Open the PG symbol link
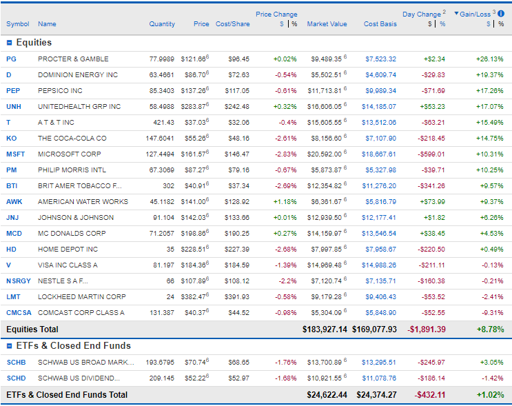Viewport: 512px width, 406px height. coord(11,59)
